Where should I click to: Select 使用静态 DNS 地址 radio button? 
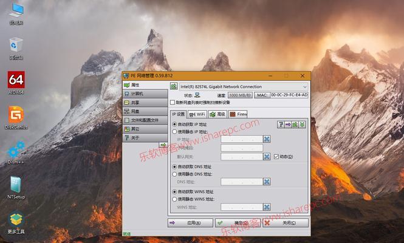(x=175, y=174)
